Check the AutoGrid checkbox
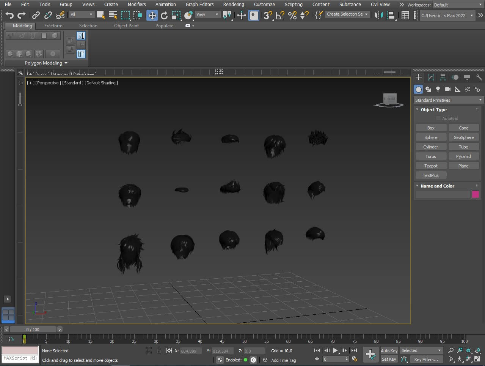 438,118
